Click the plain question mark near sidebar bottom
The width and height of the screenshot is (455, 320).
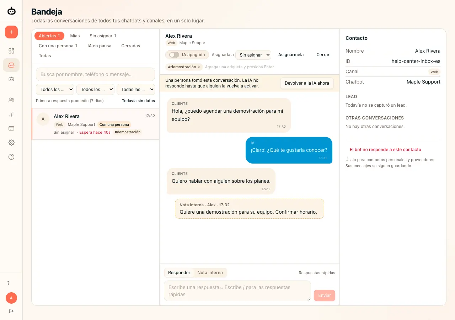9,283
